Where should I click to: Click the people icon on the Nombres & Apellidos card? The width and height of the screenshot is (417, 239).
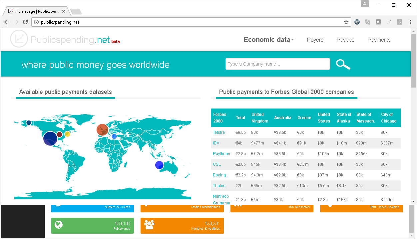point(149,225)
